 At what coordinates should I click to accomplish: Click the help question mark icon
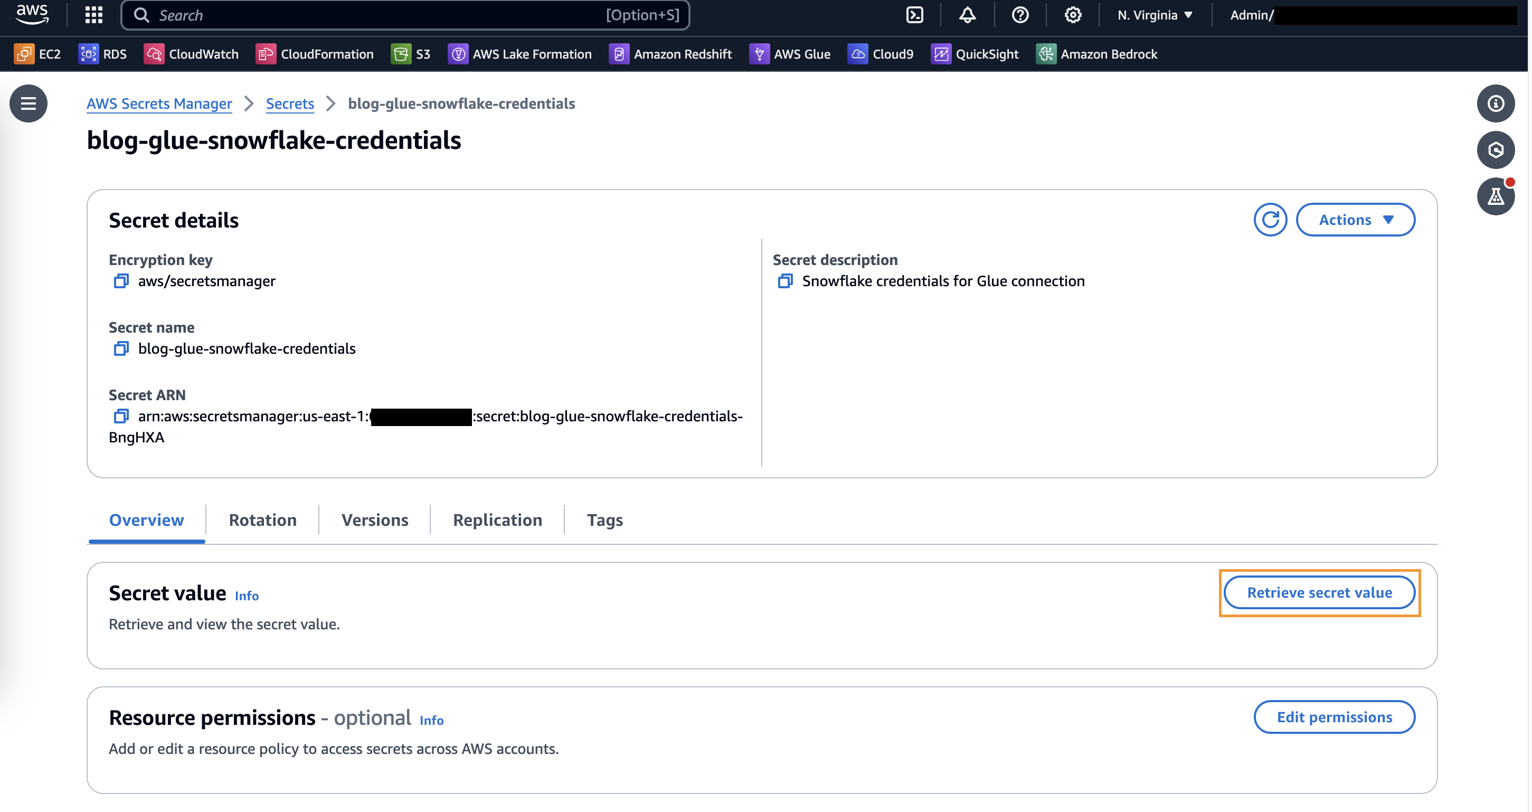click(x=1020, y=15)
